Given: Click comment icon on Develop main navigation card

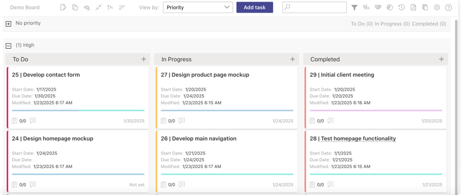Looking at the screenshot, I should pyautogui.click(x=182, y=184).
